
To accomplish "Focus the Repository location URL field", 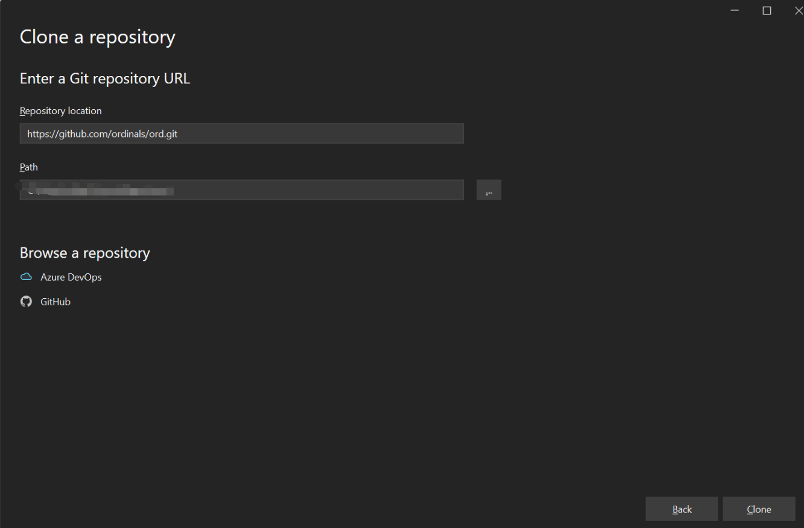I will 241,133.
